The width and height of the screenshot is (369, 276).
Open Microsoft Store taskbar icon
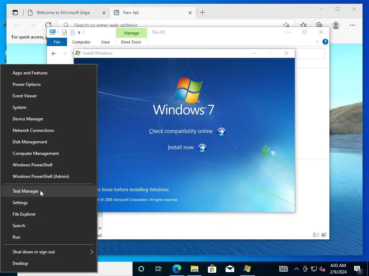(212, 269)
